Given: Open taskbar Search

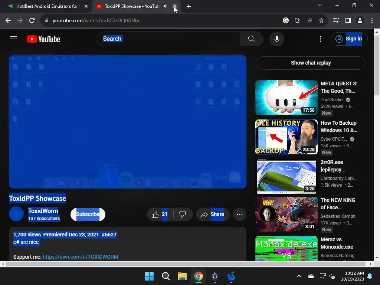Looking at the screenshot, I should tap(166, 276).
